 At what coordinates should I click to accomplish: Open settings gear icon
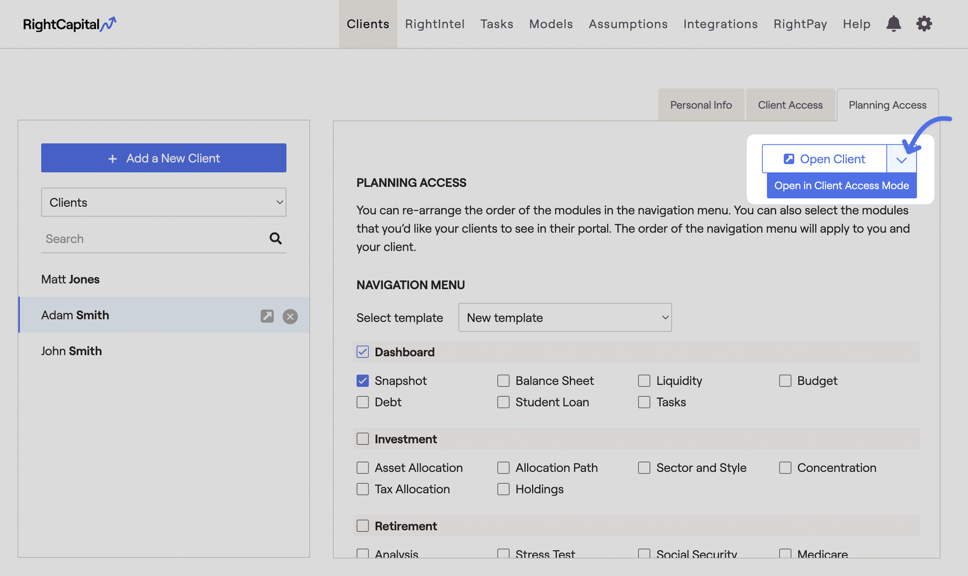tap(924, 24)
